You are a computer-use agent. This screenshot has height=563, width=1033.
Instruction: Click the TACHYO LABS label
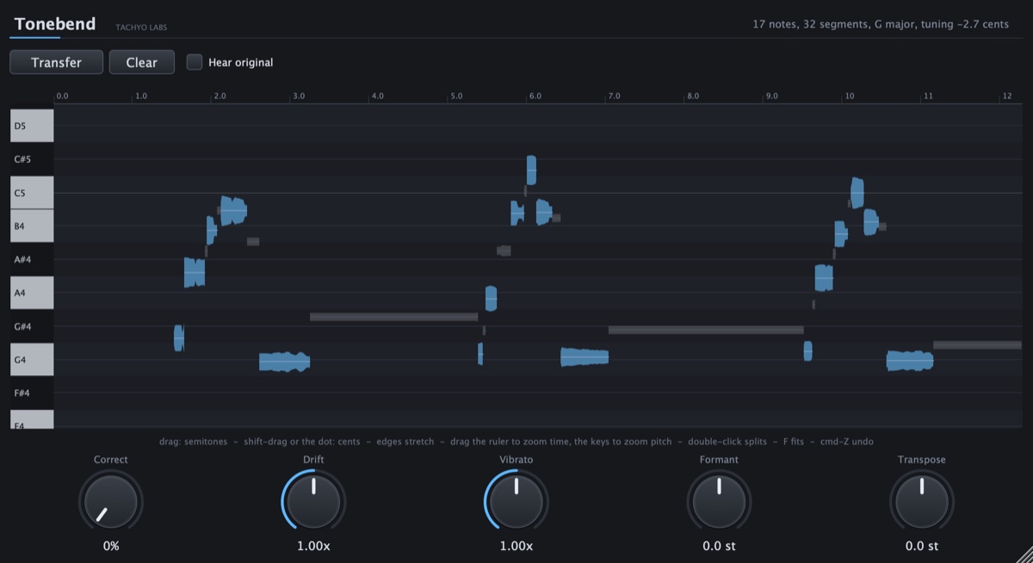coord(141,28)
